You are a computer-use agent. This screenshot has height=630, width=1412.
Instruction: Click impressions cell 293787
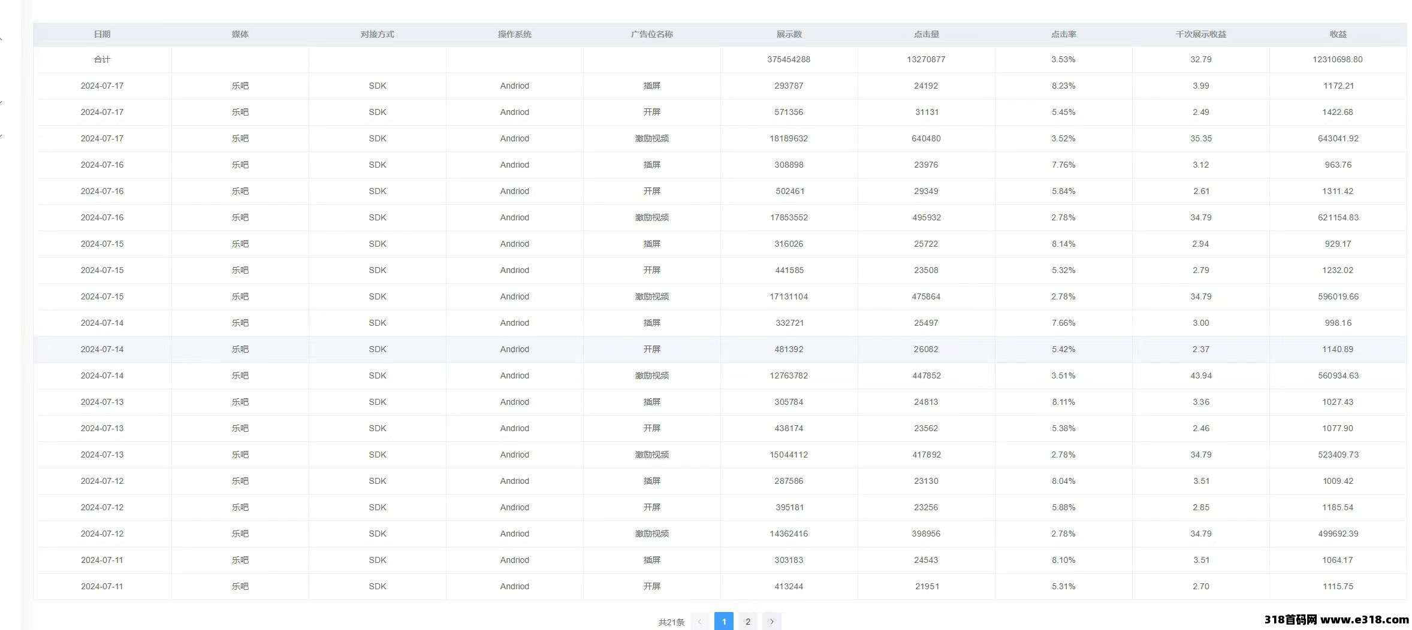(789, 86)
